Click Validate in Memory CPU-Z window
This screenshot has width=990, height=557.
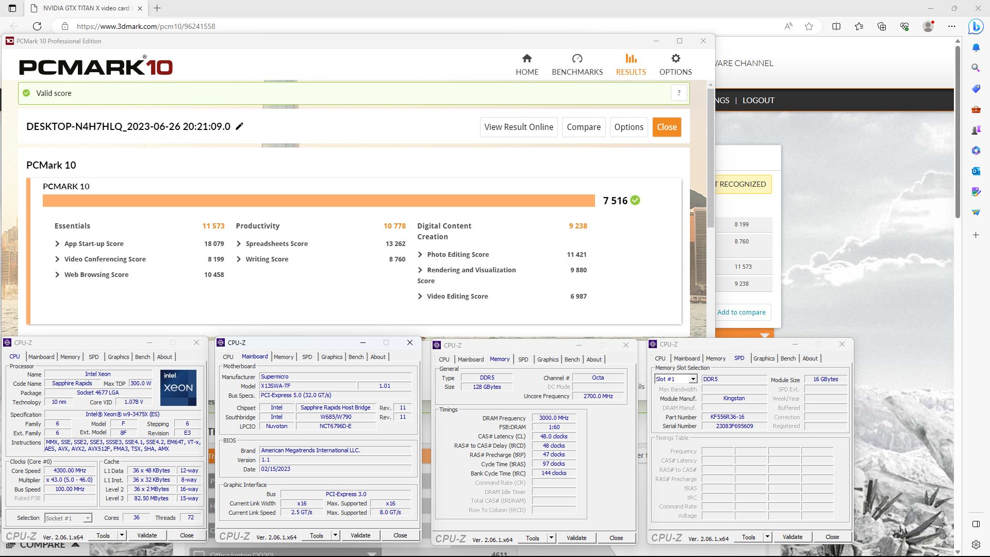[576, 538]
